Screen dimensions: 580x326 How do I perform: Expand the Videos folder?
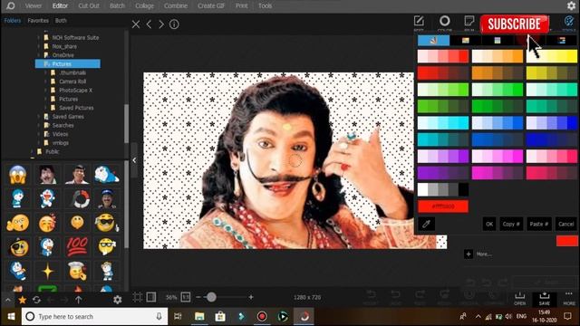pos(39,134)
